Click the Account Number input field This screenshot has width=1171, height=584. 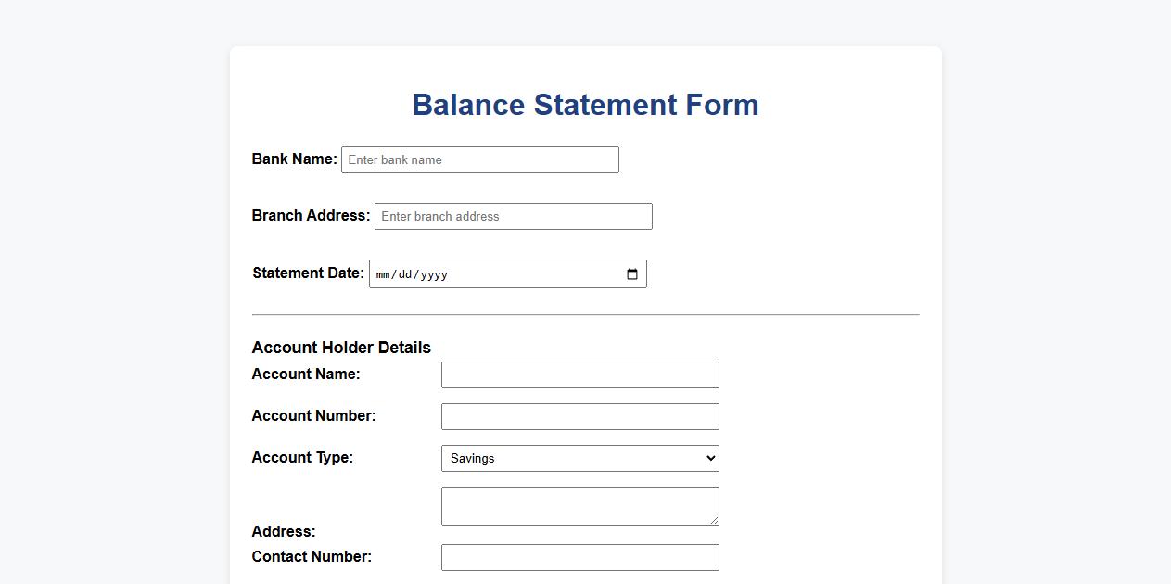click(x=579, y=416)
